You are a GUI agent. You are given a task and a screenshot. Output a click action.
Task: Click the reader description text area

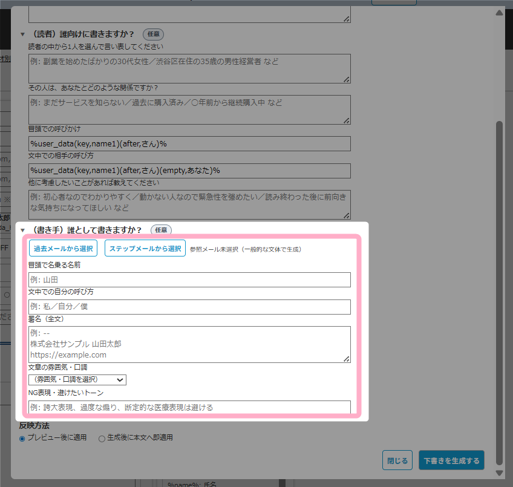[189, 68]
